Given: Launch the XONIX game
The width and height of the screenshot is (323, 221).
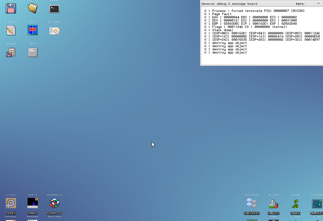Looking at the screenshot, I should coord(33,203).
